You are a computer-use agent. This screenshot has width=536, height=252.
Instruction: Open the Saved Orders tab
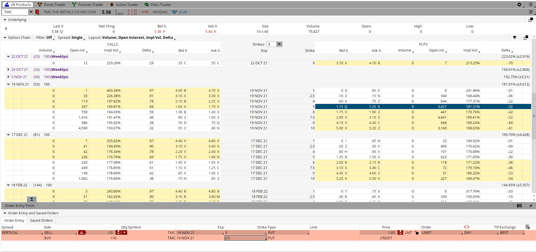(x=41, y=220)
